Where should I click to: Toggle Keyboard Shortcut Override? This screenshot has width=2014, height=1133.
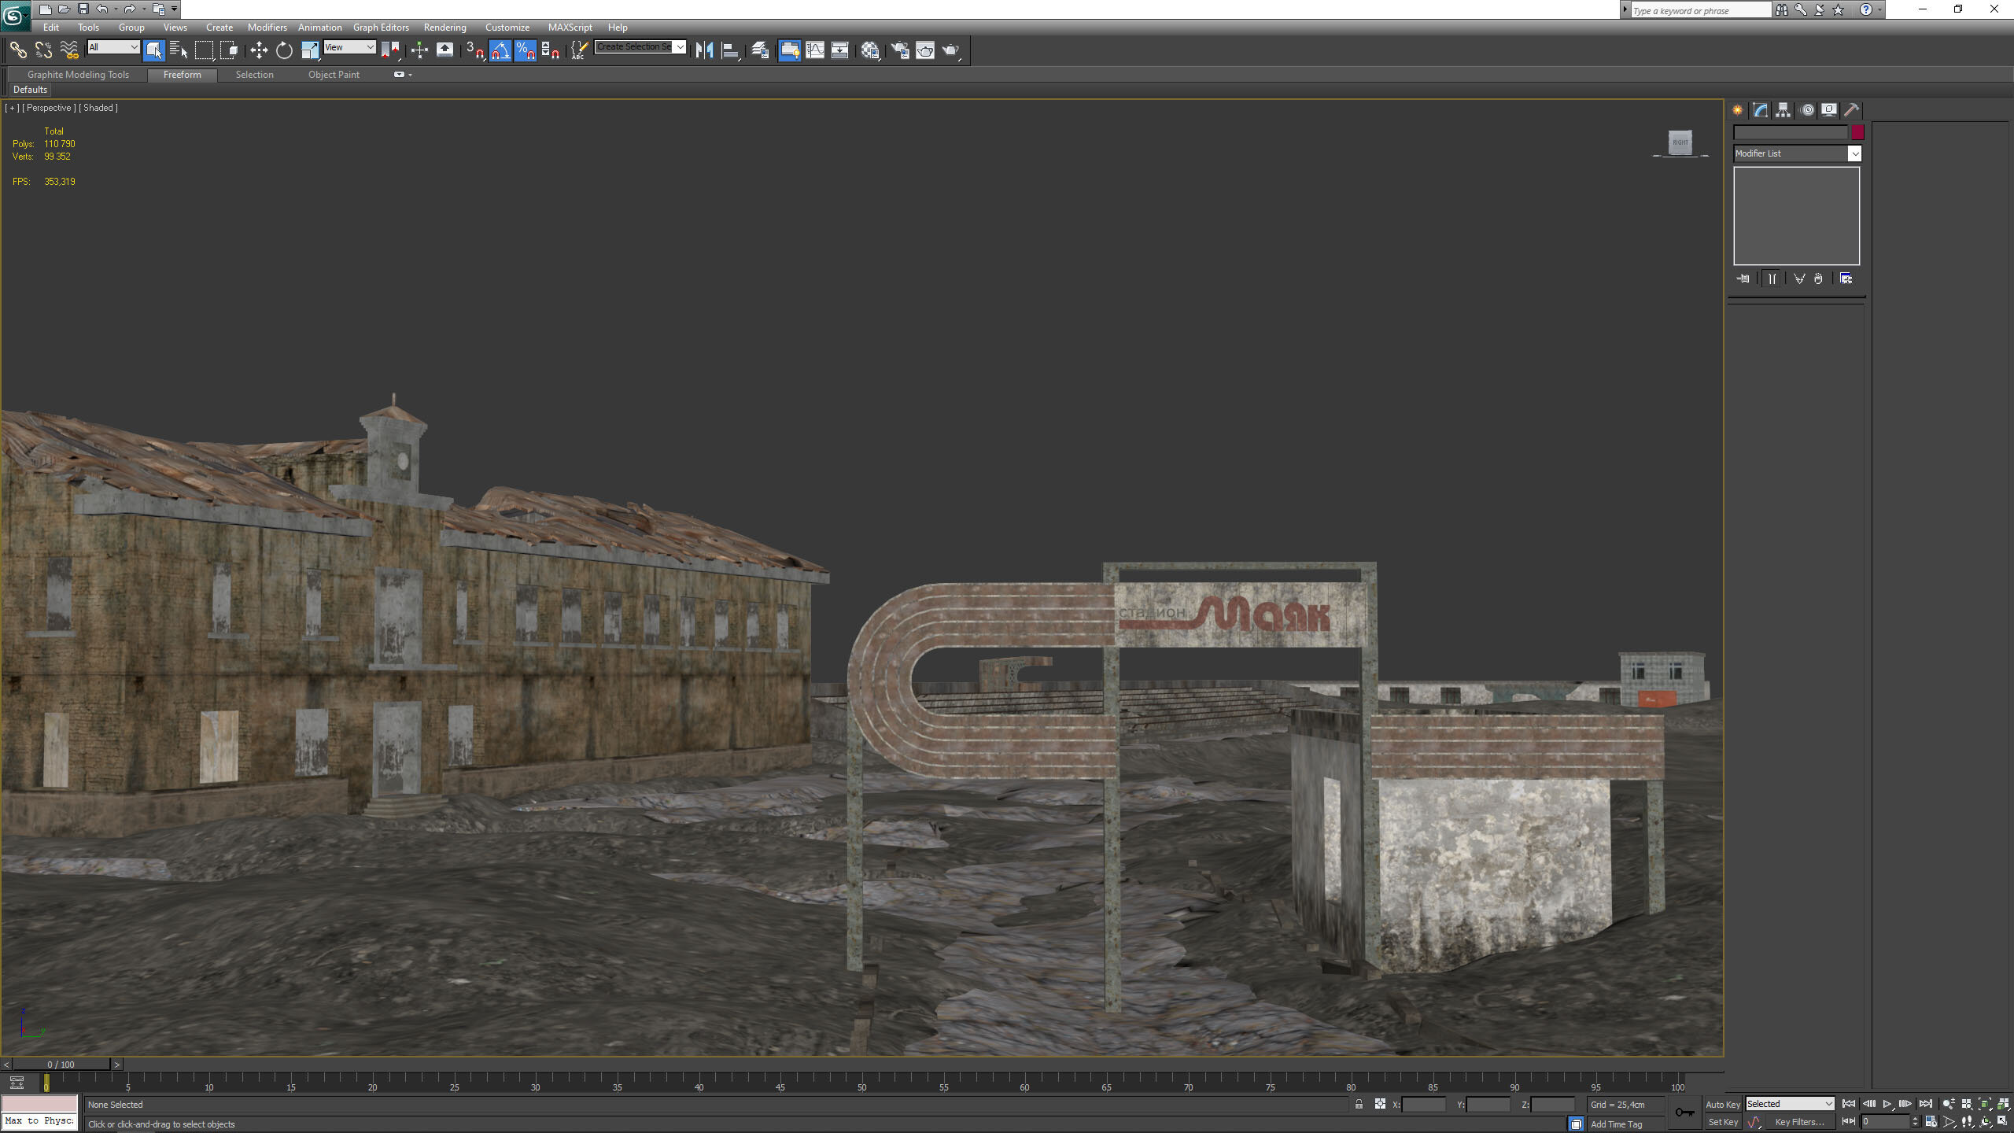tap(444, 50)
